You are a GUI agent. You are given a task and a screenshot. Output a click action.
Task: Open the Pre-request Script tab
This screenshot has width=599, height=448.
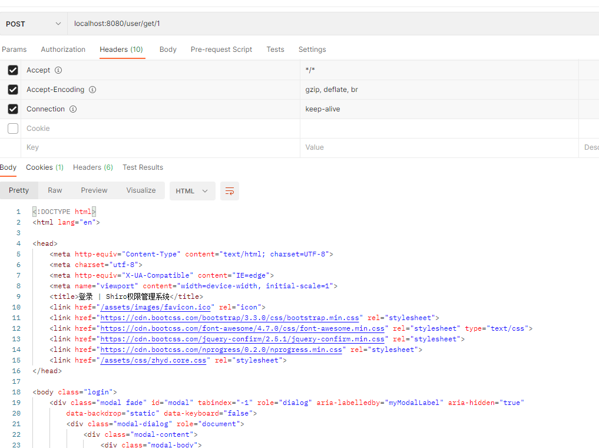pos(221,50)
